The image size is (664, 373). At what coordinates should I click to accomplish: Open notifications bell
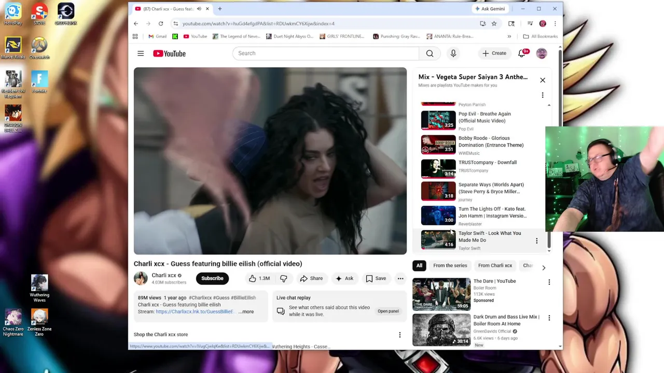[522, 53]
